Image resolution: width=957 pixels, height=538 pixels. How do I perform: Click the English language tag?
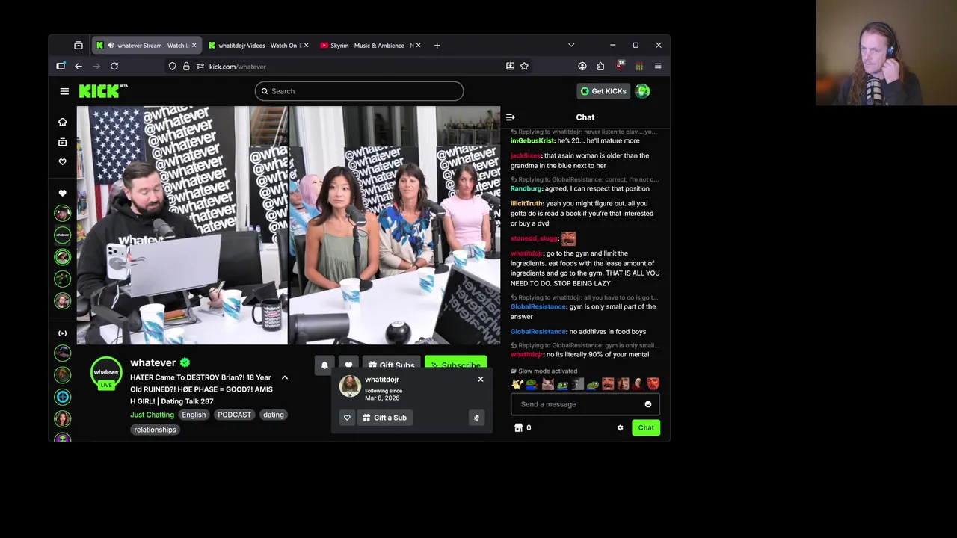(x=194, y=415)
